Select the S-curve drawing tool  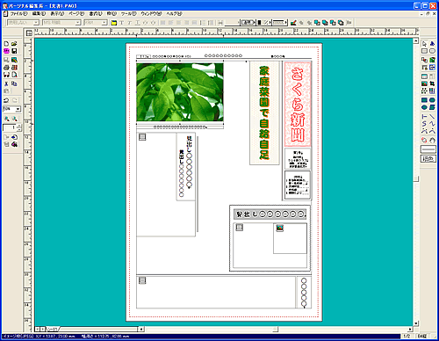click(x=424, y=124)
